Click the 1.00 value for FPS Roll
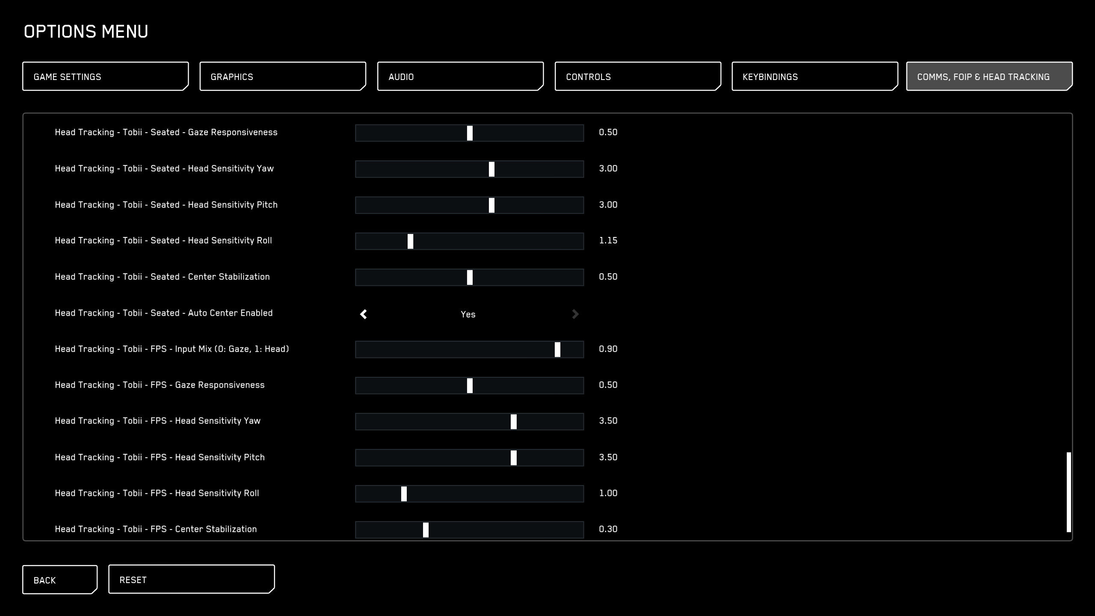This screenshot has width=1095, height=616. click(608, 493)
